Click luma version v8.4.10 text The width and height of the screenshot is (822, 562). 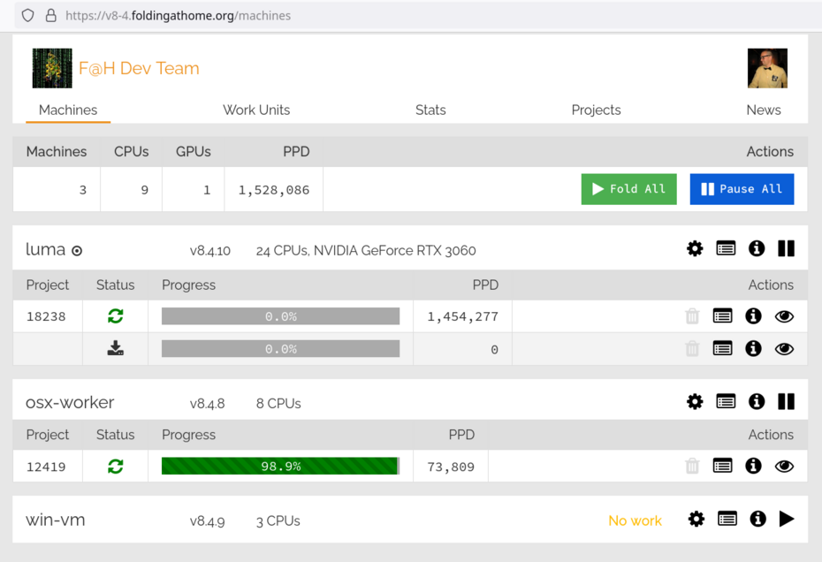pyautogui.click(x=210, y=251)
